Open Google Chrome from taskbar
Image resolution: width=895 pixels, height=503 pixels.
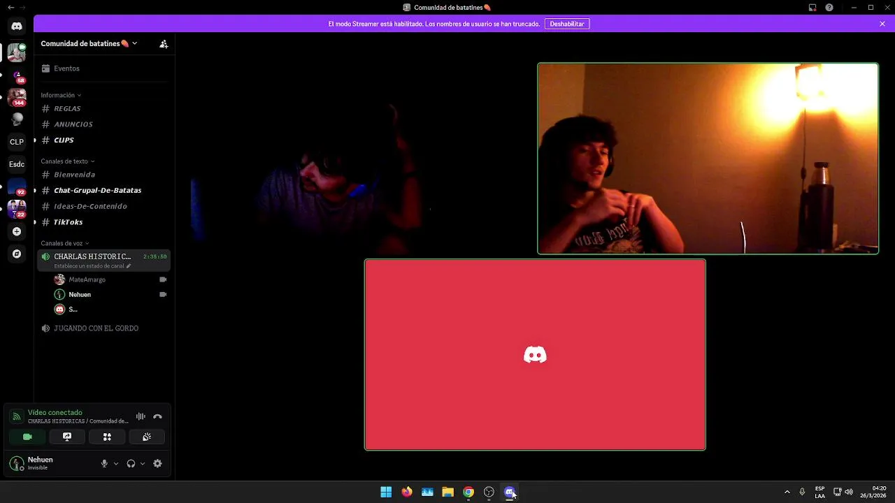click(468, 492)
